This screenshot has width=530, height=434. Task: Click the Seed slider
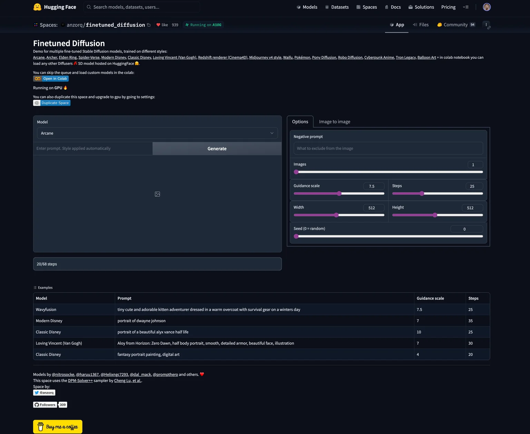tap(388, 236)
